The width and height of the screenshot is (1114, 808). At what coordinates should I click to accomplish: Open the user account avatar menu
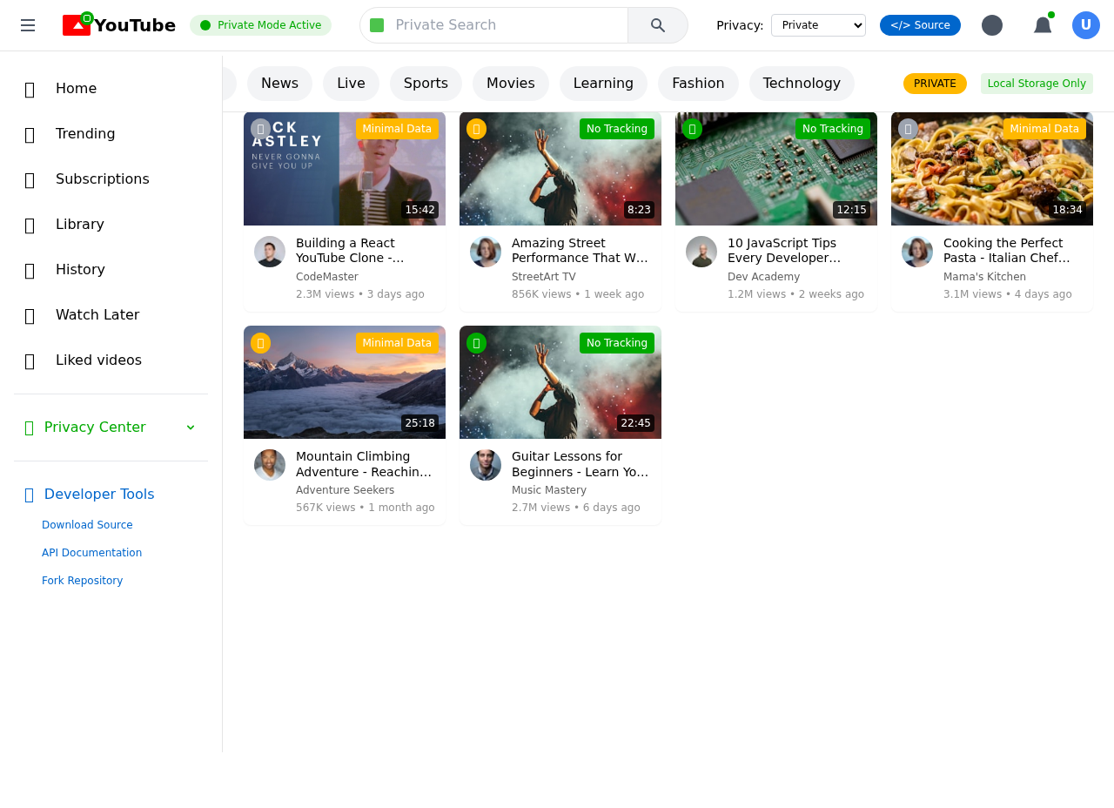point(1085,25)
